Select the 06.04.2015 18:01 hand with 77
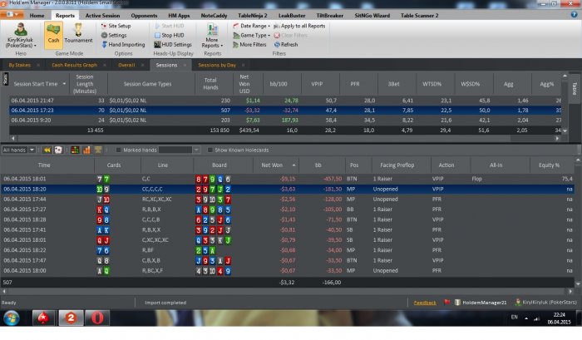 coord(287,179)
